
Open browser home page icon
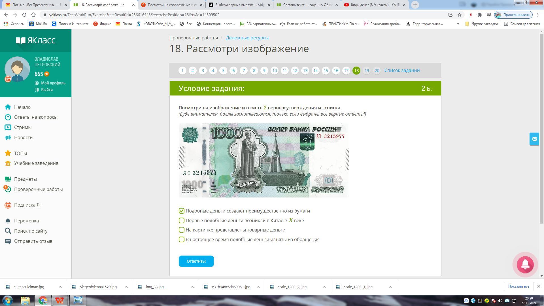pyautogui.click(x=33, y=15)
